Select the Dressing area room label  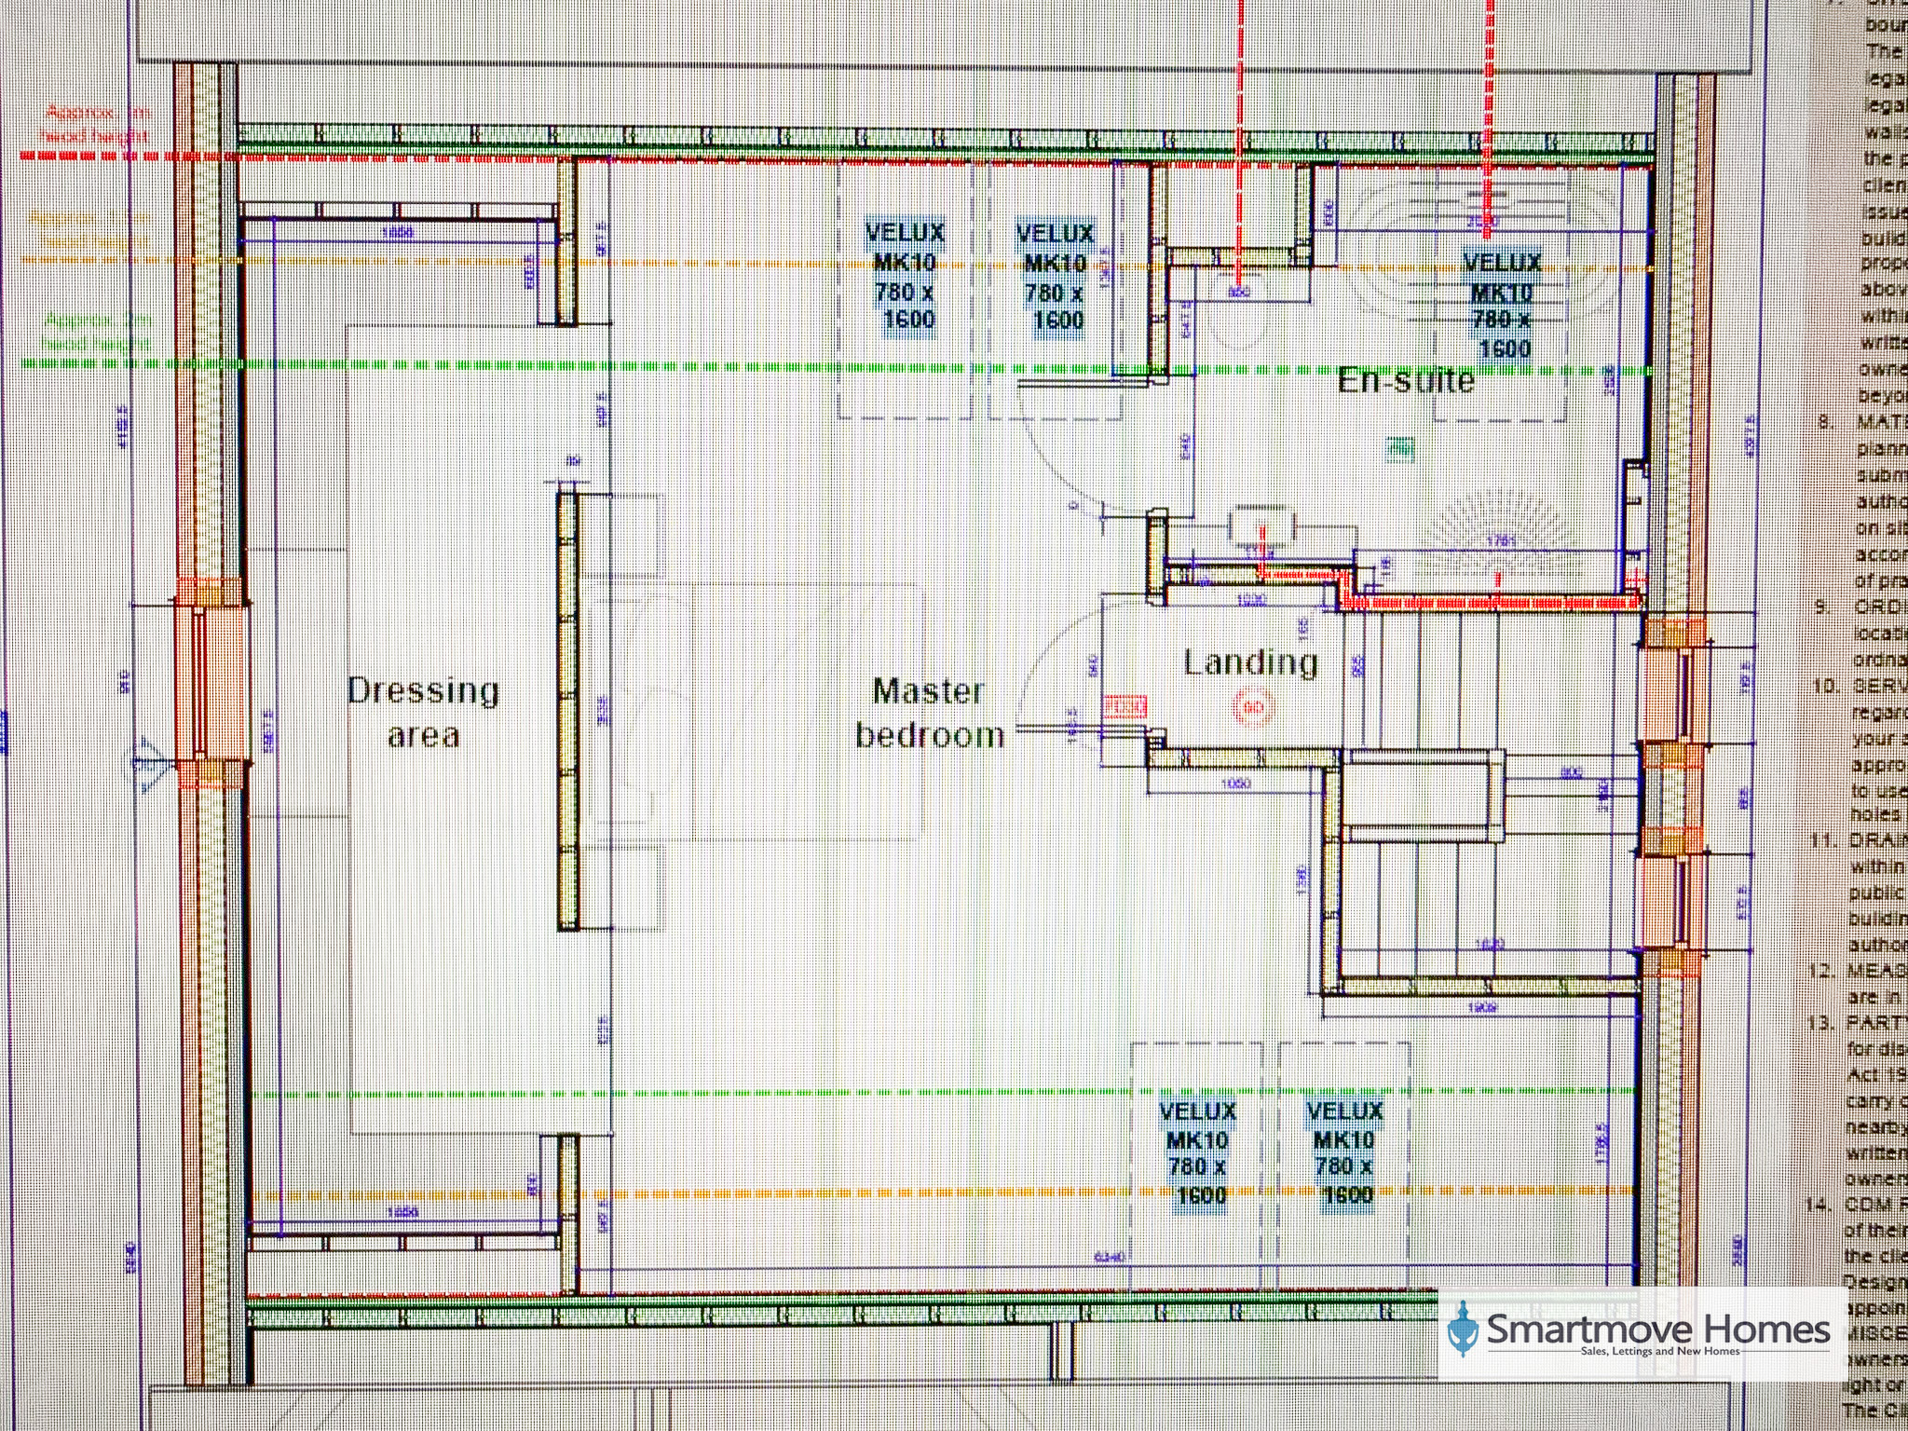pyautogui.click(x=424, y=712)
